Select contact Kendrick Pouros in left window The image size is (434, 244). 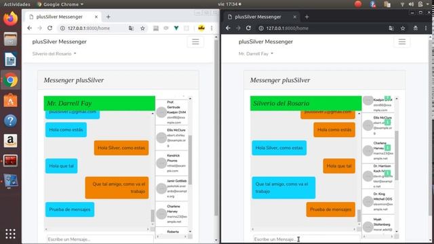(172, 163)
